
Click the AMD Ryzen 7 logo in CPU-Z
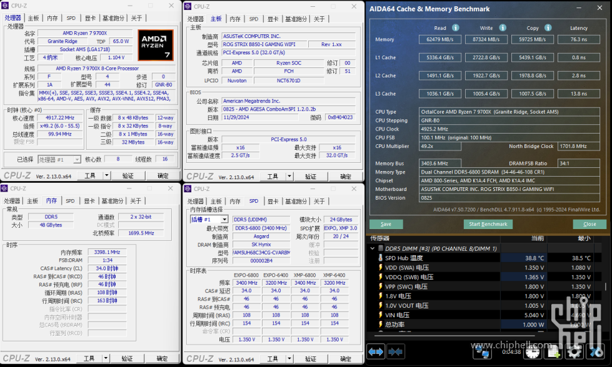tap(156, 45)
